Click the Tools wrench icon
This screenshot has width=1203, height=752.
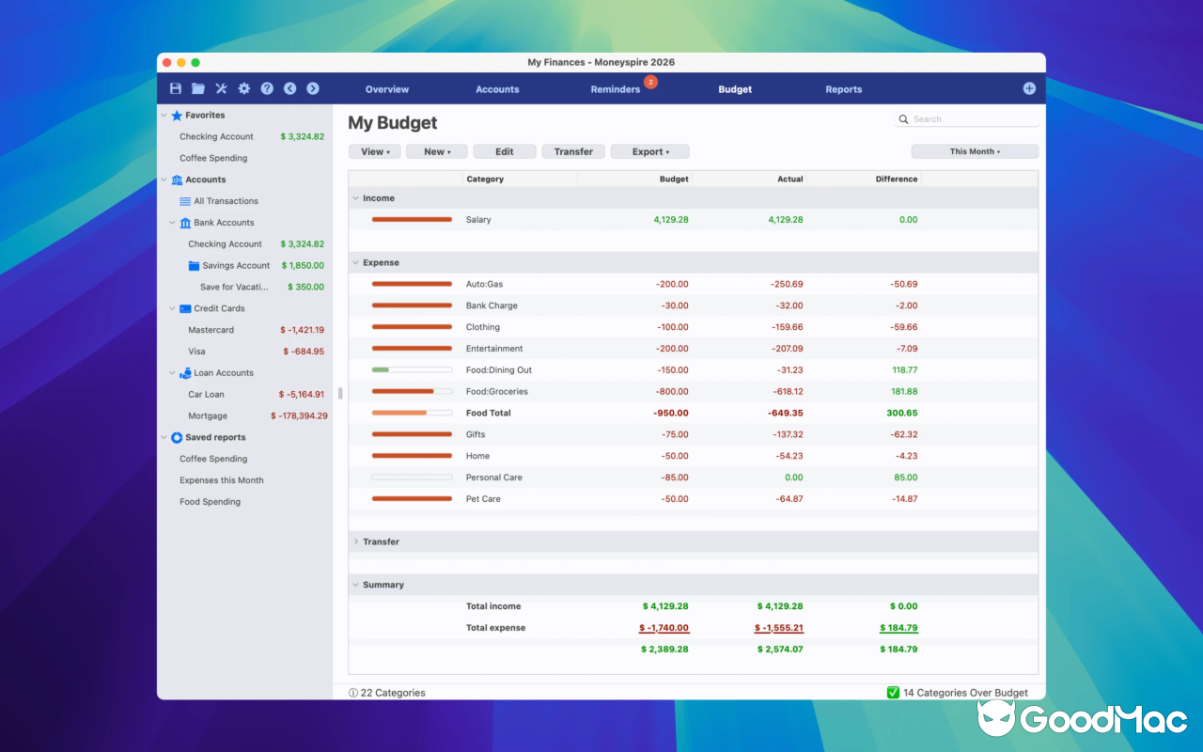tap(221, 88)
